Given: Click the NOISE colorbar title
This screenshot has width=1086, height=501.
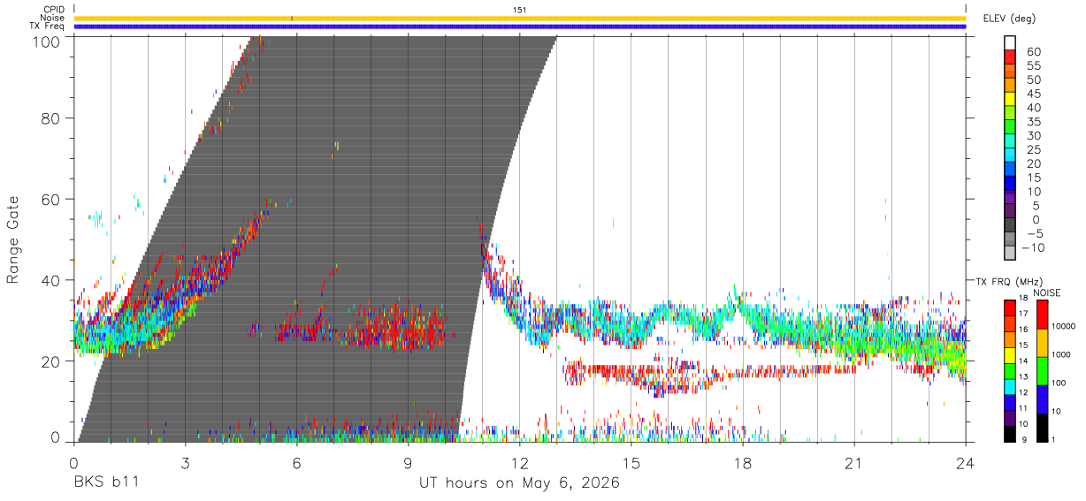Looking at the screenshot, I should coord(1046,292).
